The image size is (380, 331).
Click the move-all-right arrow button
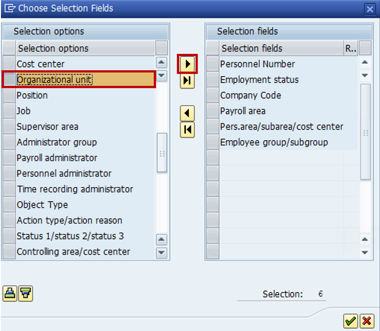point(187,81)
